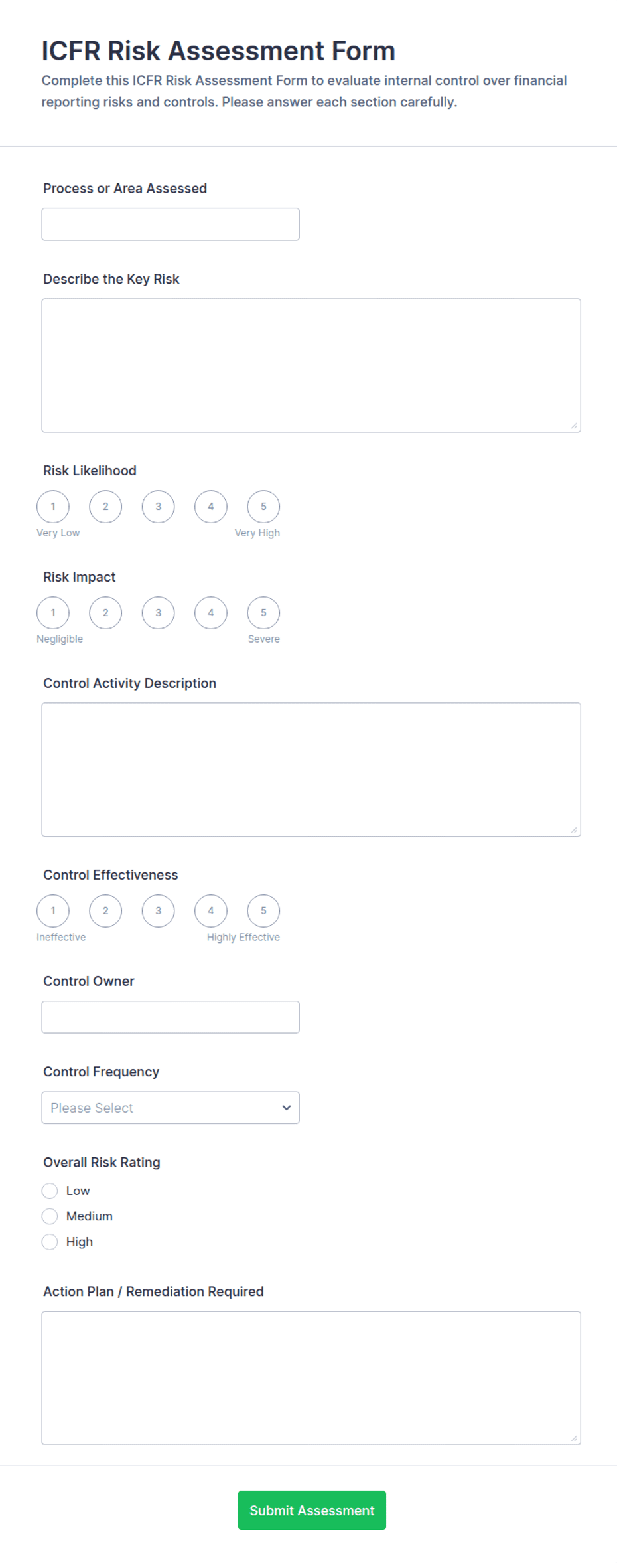
Task: Choose Medium overall risk rating
Action: [50, 1216]
